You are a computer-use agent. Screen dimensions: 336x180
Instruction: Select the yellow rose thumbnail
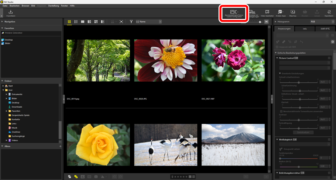point(98,145)
